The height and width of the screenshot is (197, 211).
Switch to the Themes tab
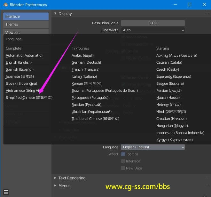coord(26,24)
